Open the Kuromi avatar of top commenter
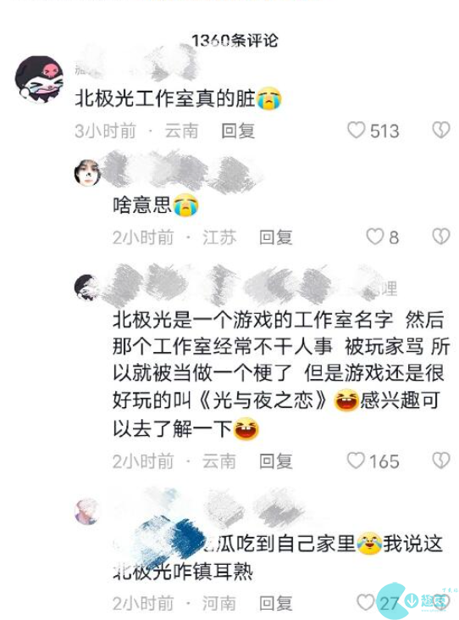459x620 pixels. [x=39, y=79]
